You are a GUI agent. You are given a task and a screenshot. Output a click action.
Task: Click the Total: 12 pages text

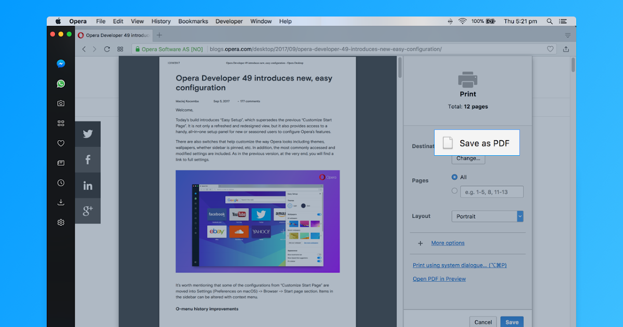click(468, 106)
